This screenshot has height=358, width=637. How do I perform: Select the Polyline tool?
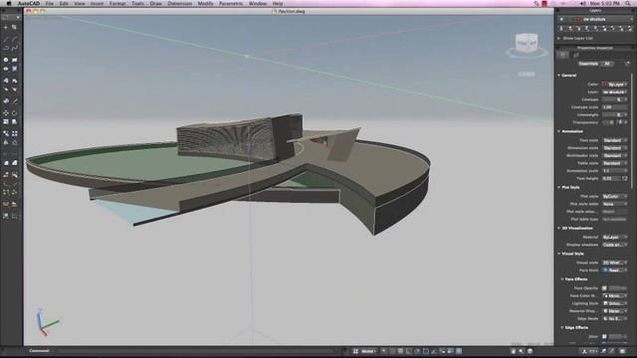tap(6, 48)
